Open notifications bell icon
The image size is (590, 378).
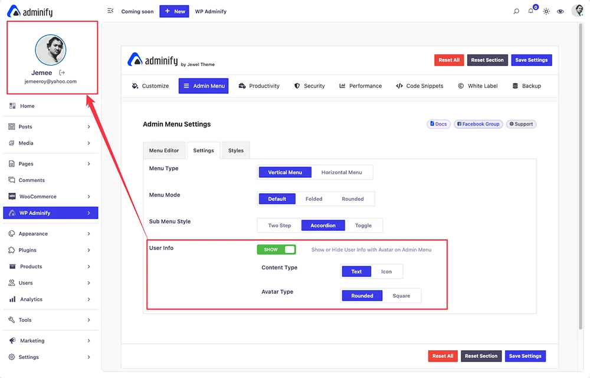(530, 11)
